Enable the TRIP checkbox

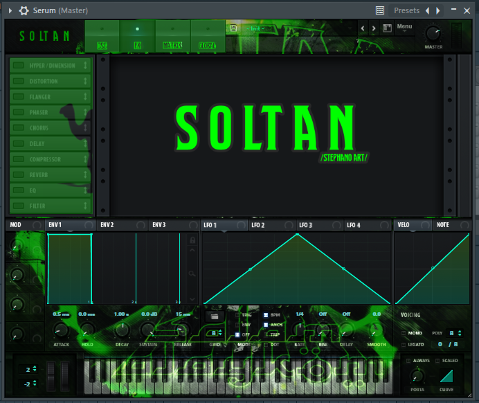click(x=266, y=334)
